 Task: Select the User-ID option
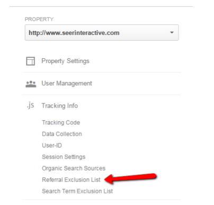coord(52,145)
